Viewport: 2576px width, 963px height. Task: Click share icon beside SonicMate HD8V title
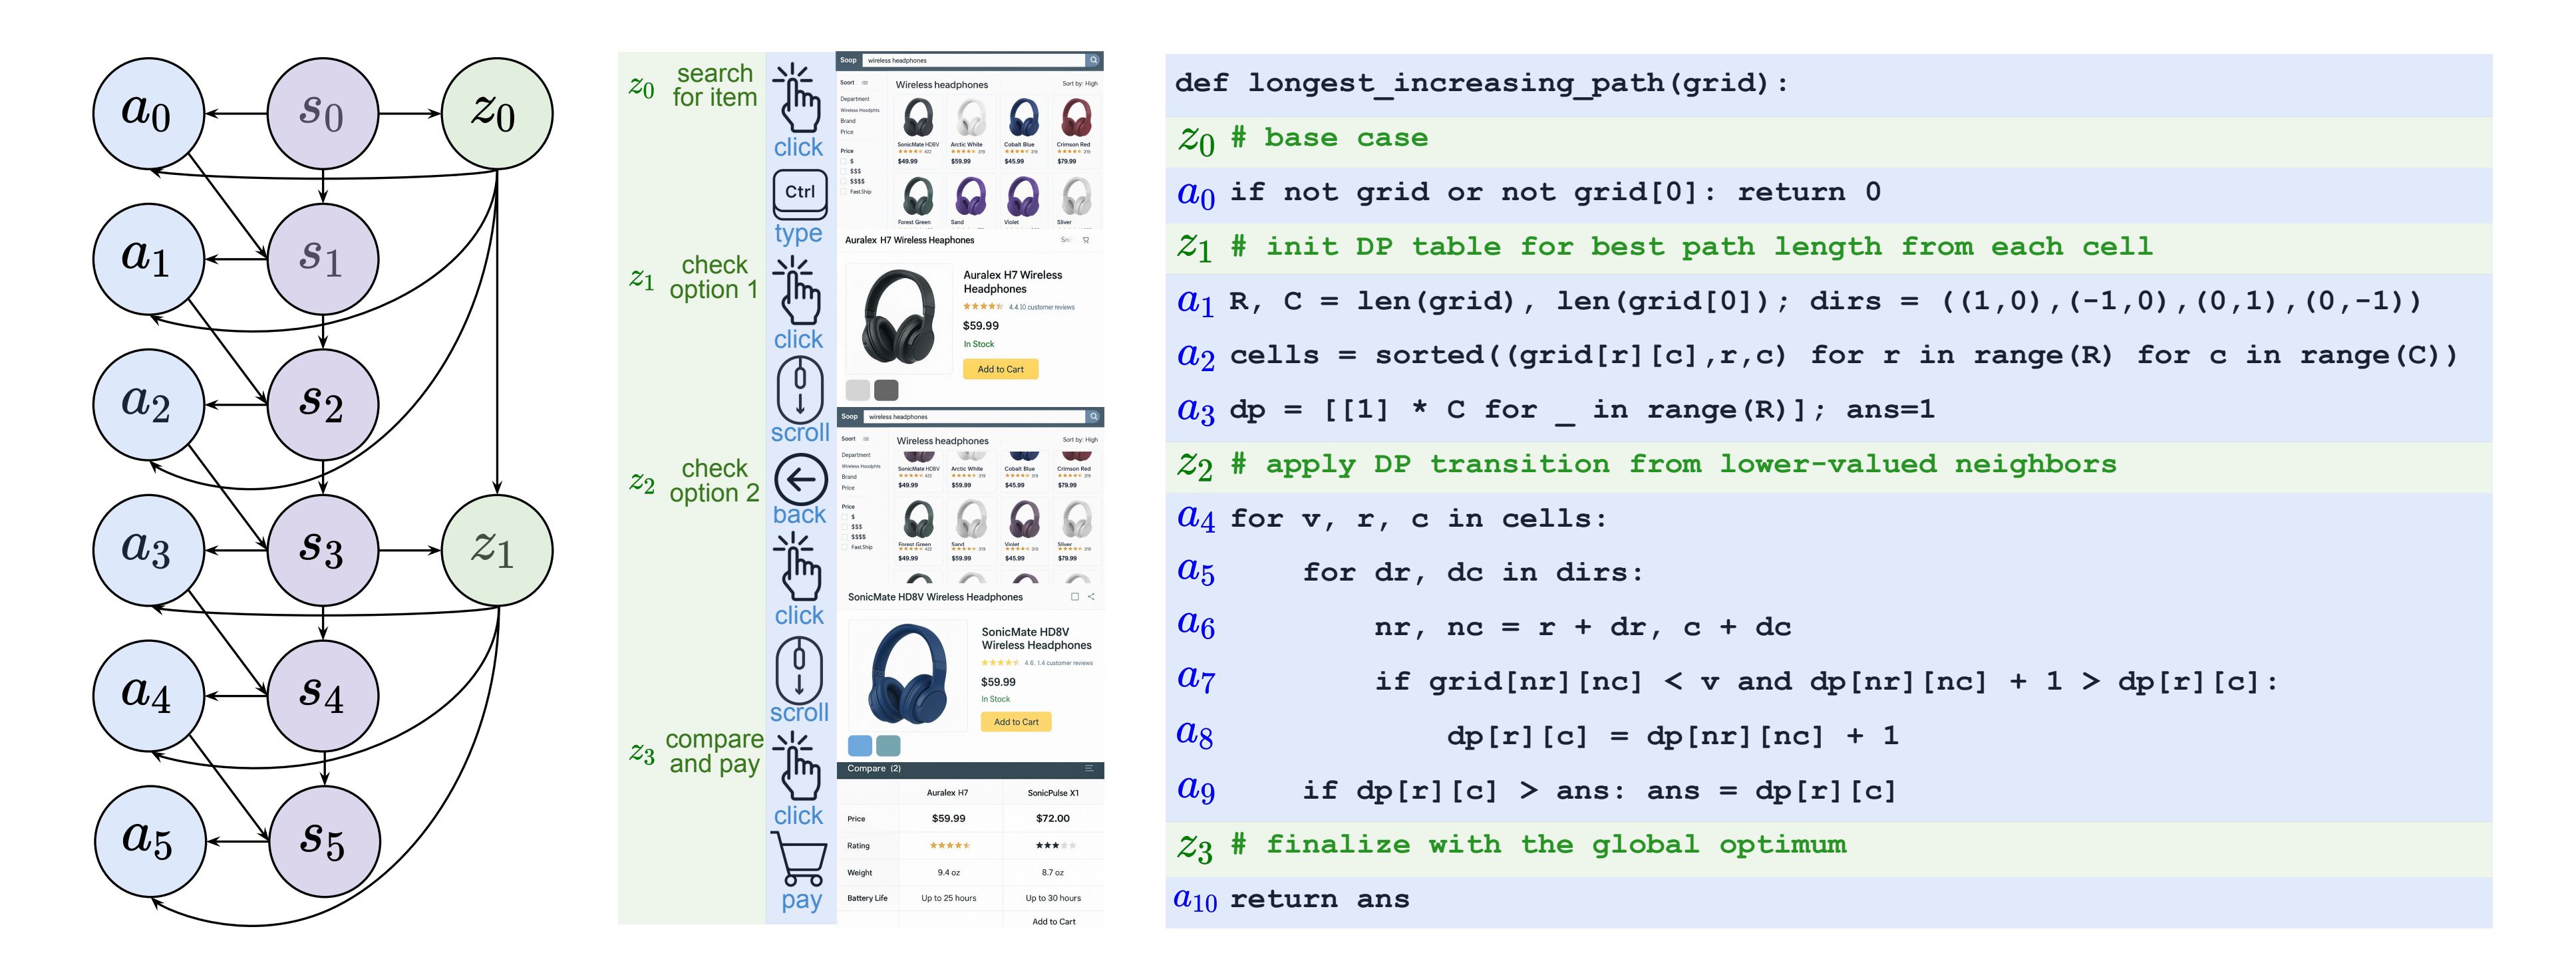1091,597
